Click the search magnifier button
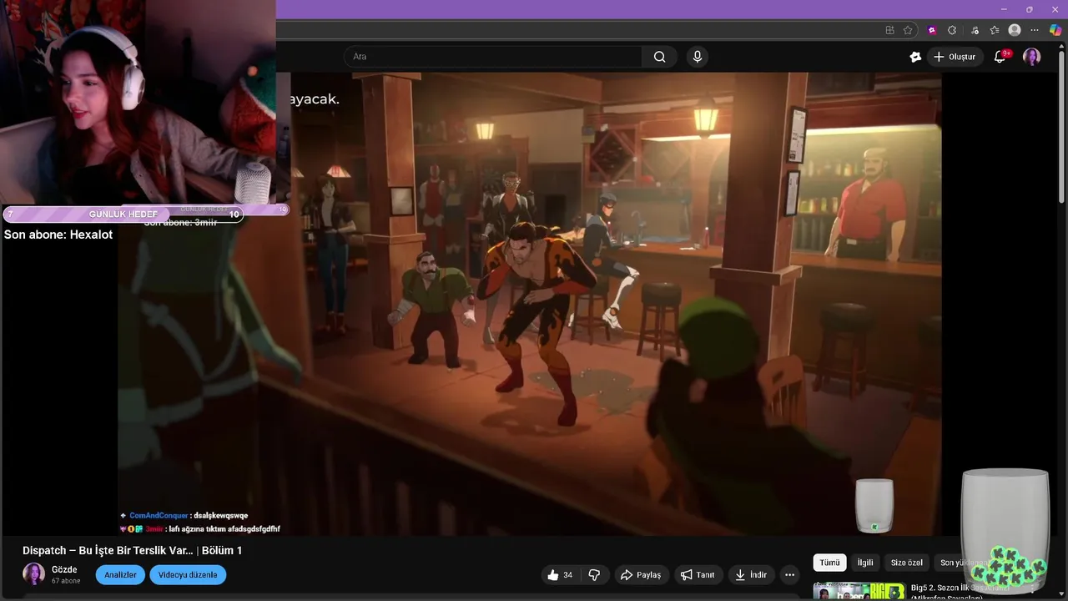1068x601 pixels. pos(659,57)
